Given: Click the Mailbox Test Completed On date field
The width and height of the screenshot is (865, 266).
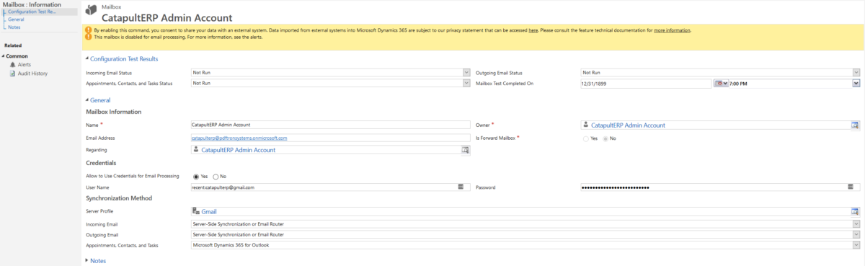Looking at the screenshot, I should pos(647,84).
